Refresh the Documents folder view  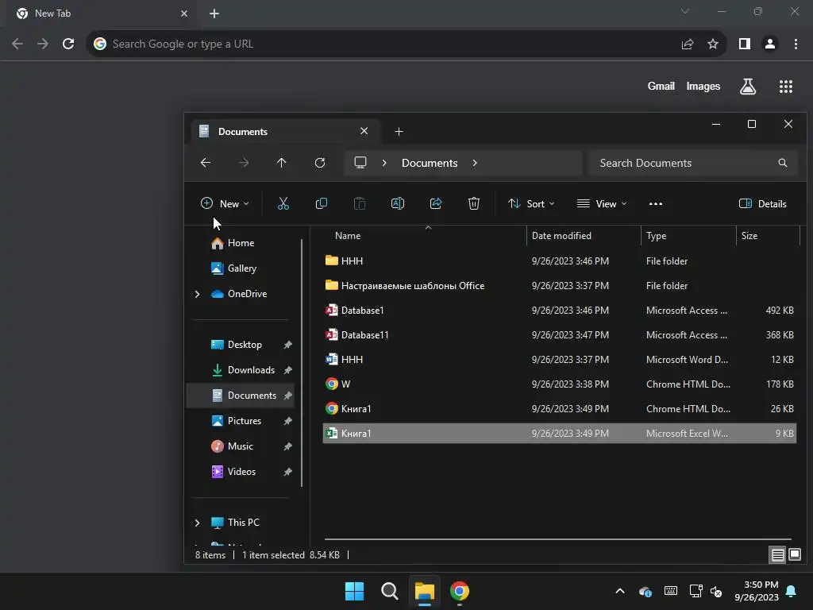pyautogui.click(x=320, y=163)
